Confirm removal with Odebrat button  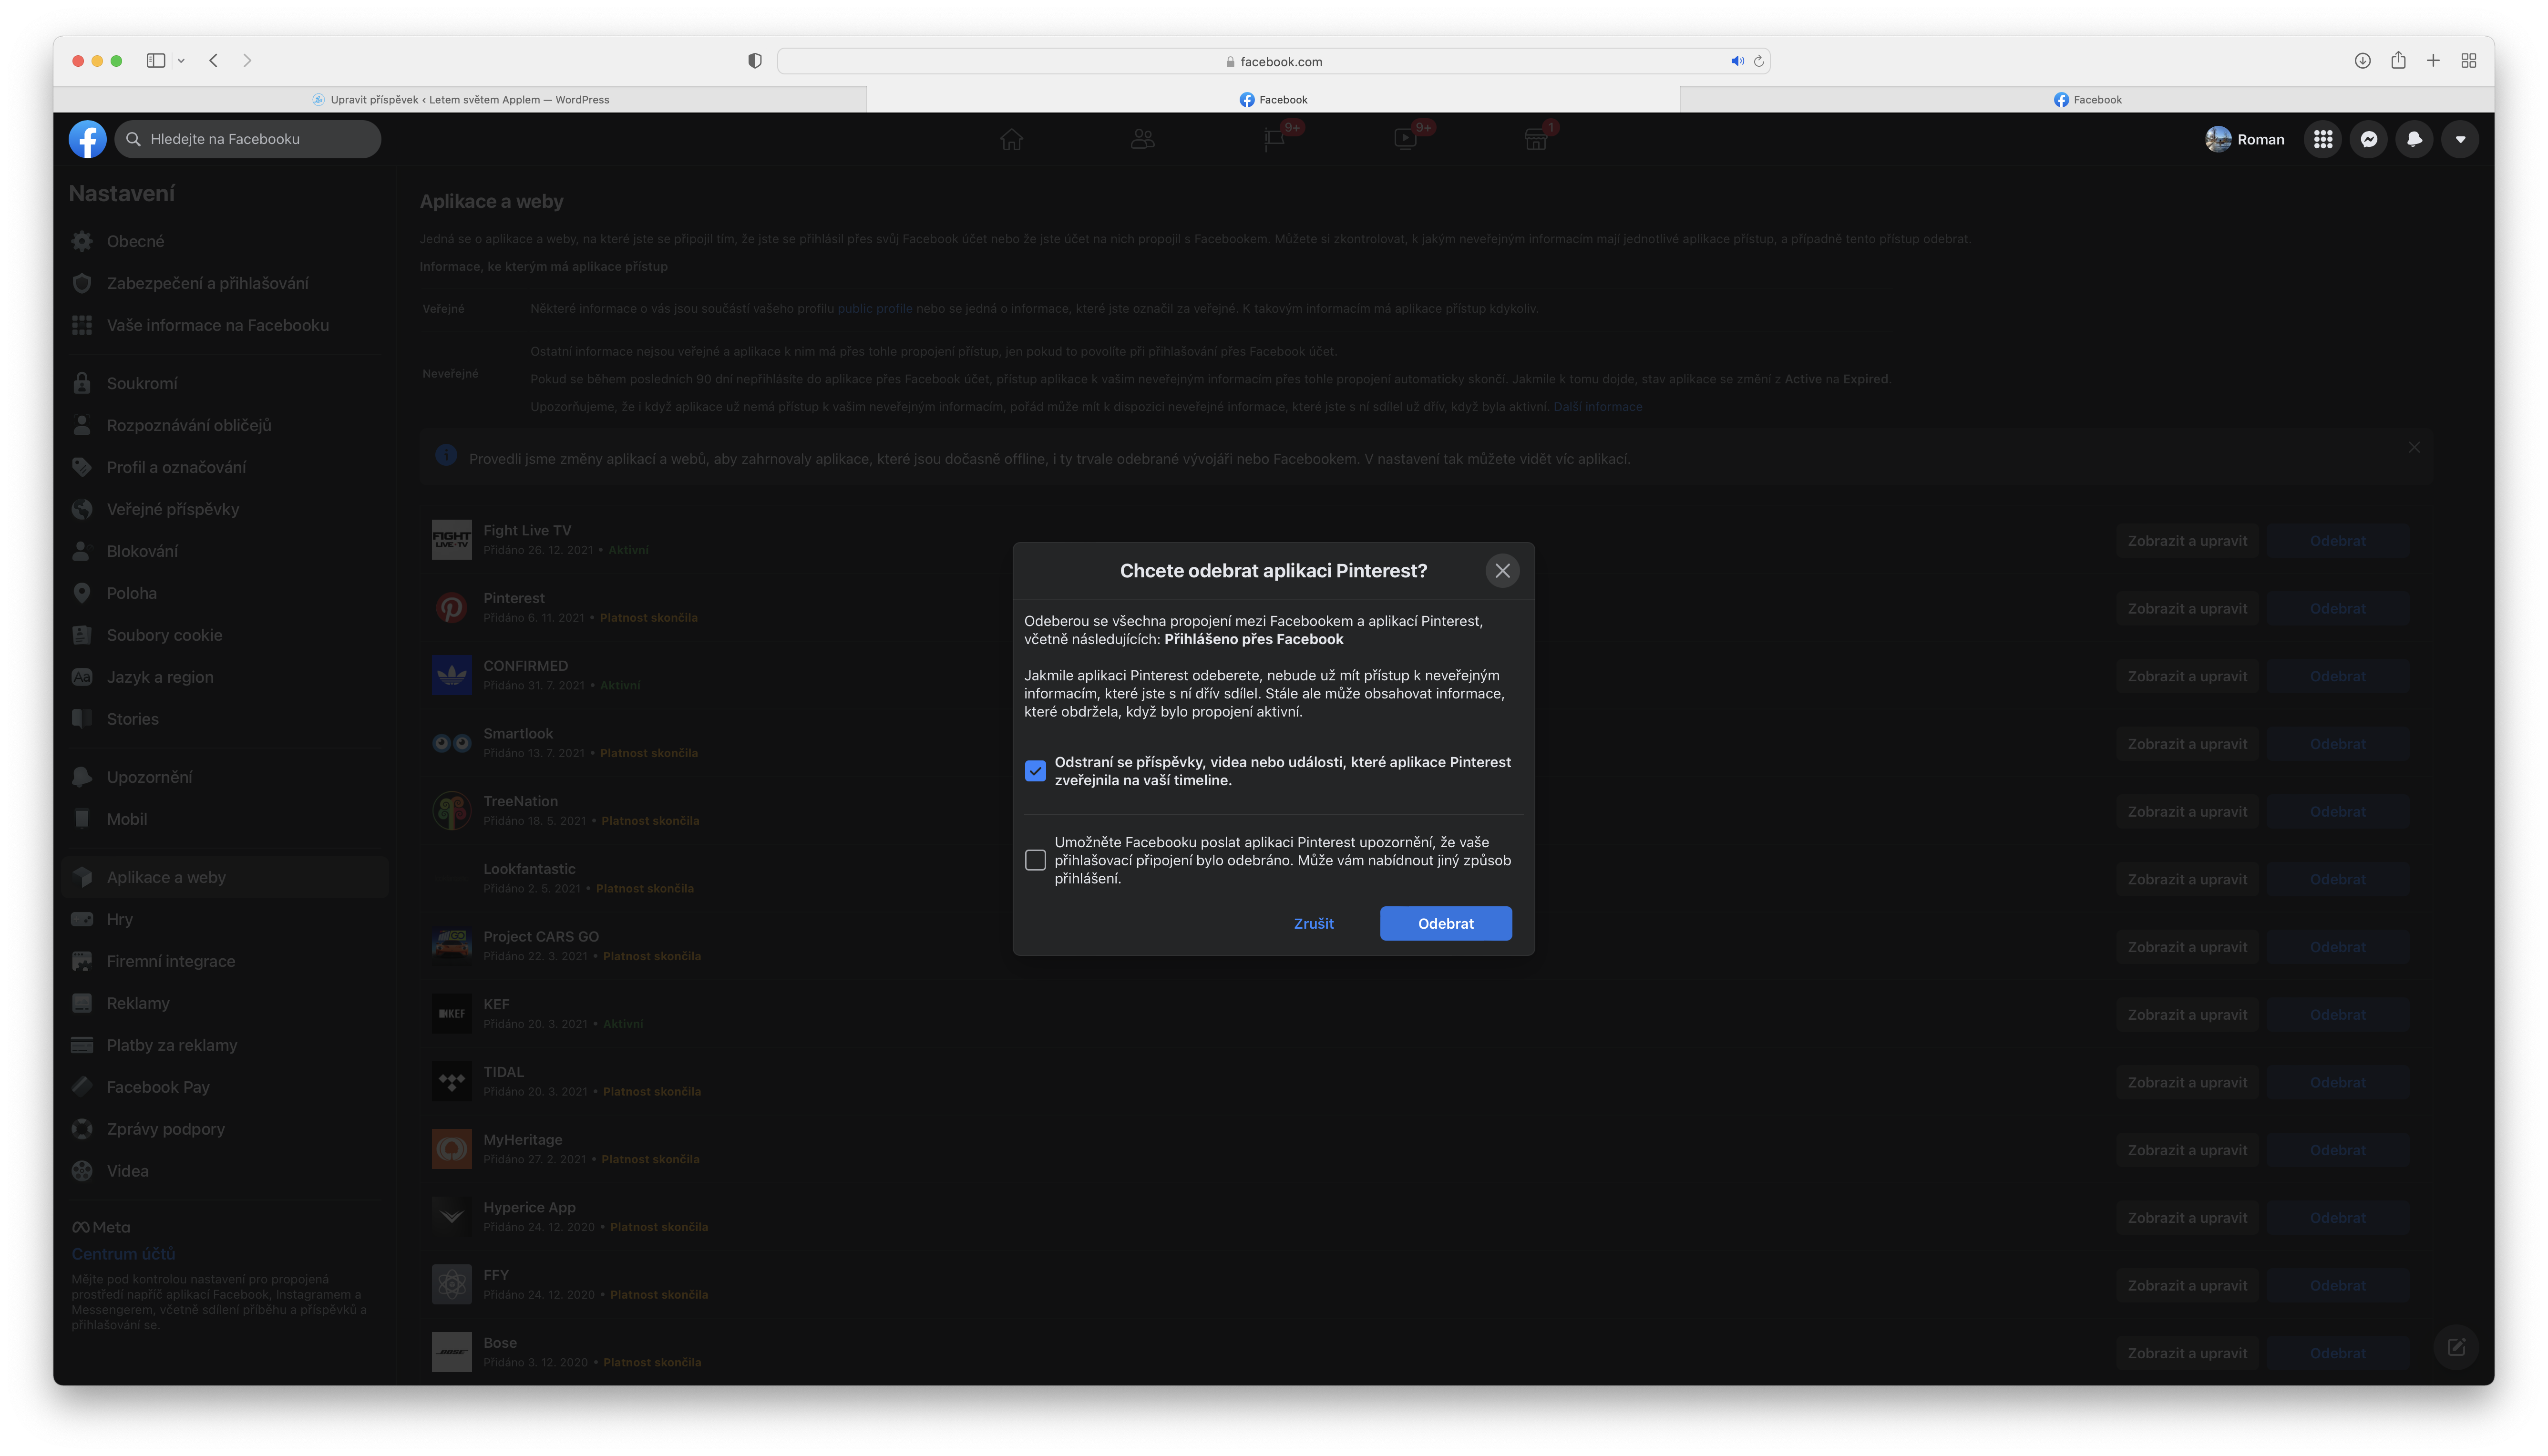1445,923
